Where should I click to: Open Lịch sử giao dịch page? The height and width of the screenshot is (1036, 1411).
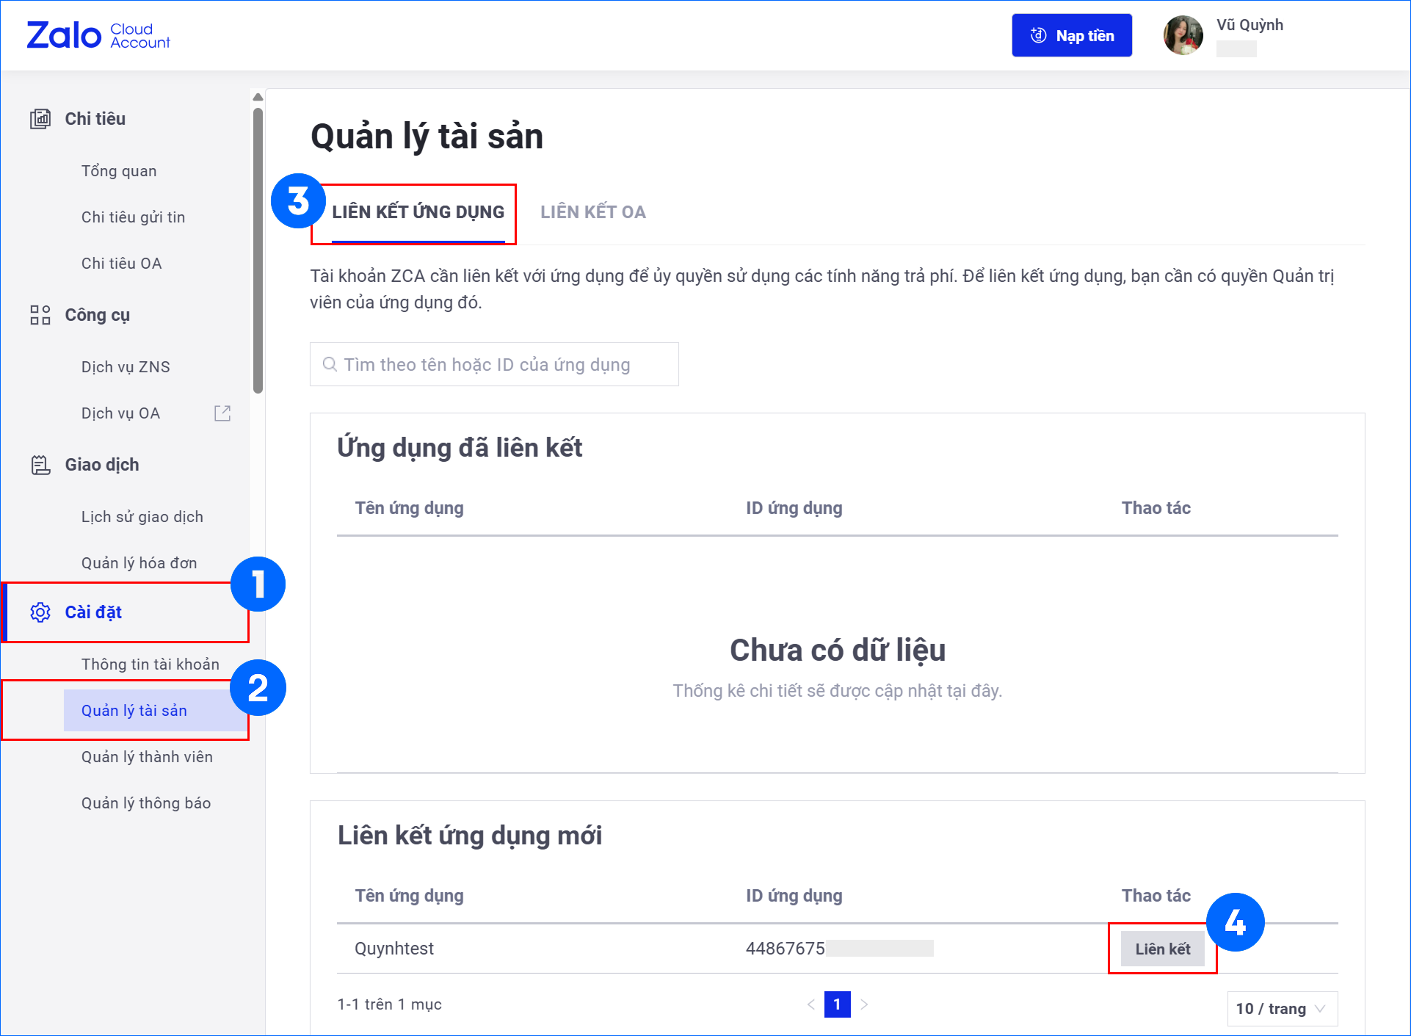coord(142,517)
